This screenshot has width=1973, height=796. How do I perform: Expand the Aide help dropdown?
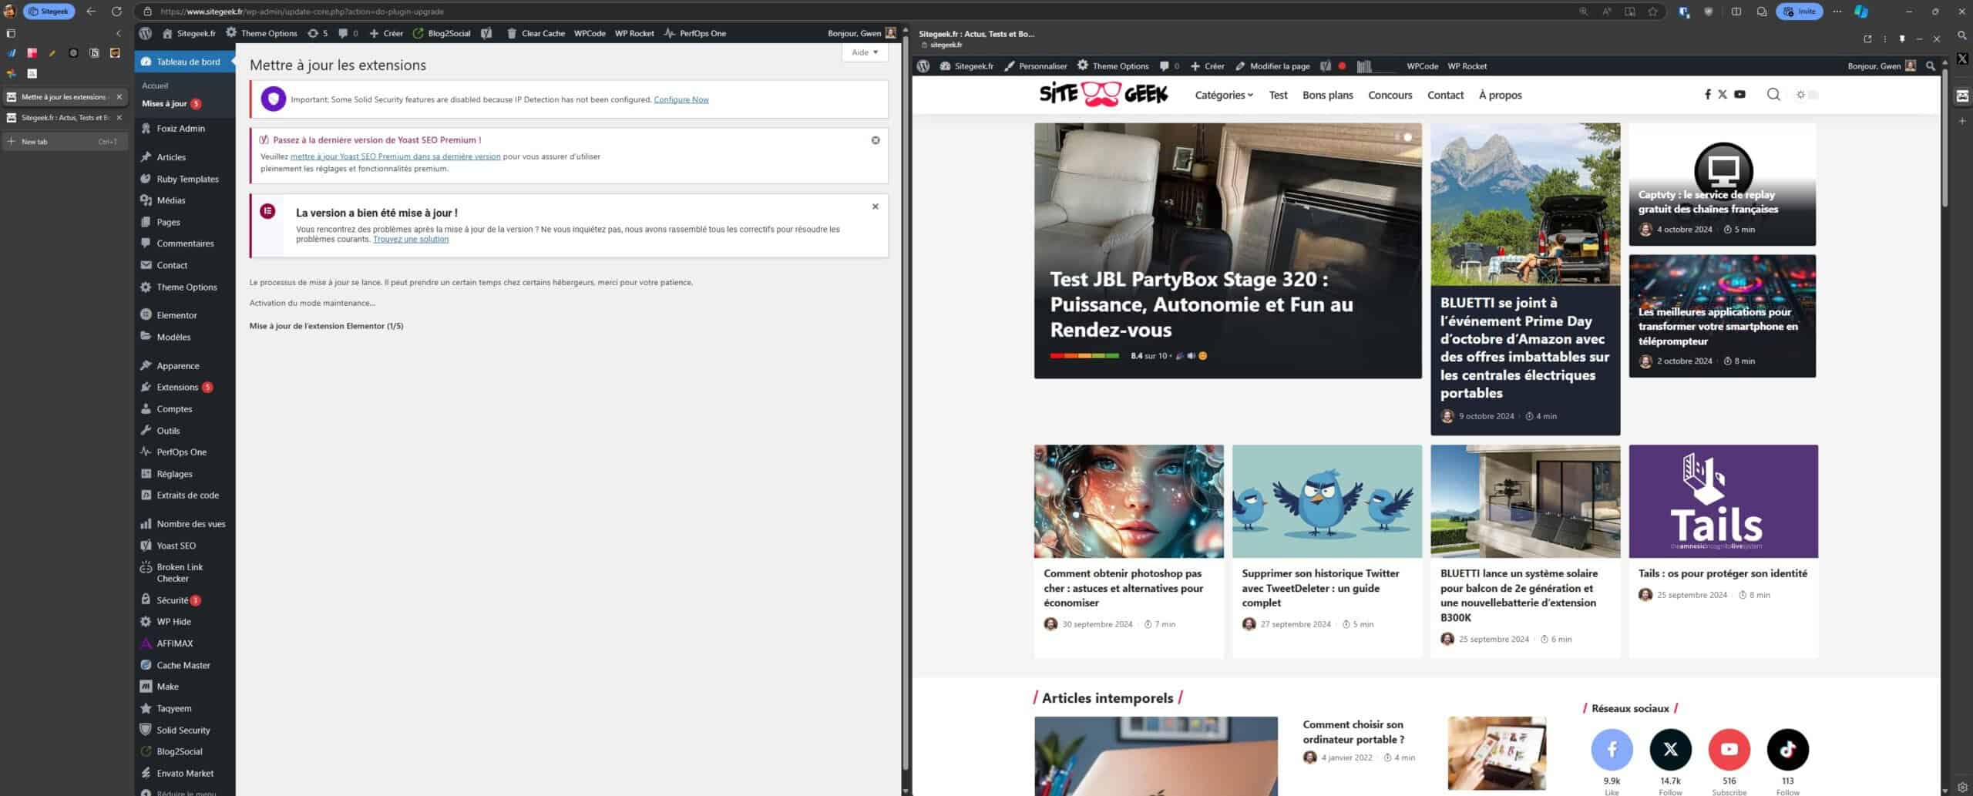click(x=865, y=52)
